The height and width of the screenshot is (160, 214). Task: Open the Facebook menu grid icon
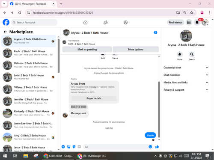tap(189, 22)
